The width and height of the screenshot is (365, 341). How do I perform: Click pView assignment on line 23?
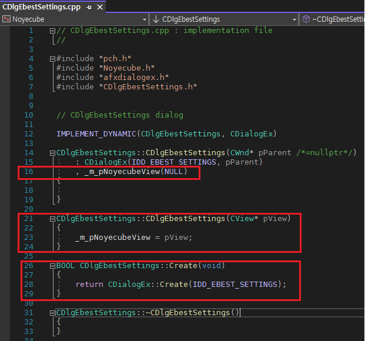[x=133, y=238]
